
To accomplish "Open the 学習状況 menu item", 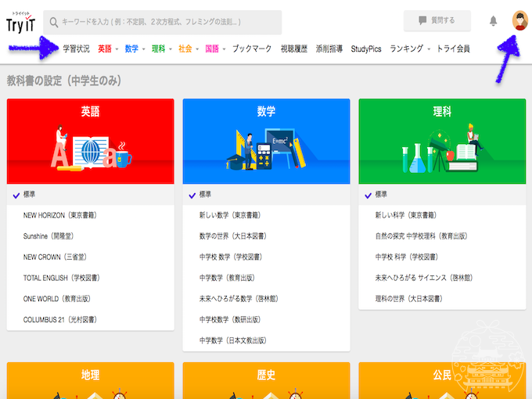I will 76,49.
